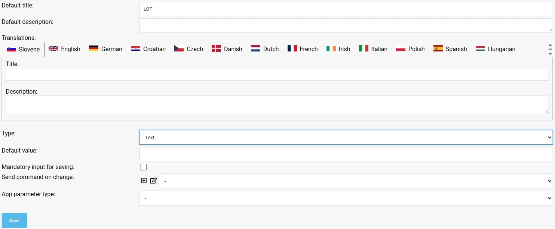555x229 pixels.
Task: Select the French translation tab
Action: [303, 49]
